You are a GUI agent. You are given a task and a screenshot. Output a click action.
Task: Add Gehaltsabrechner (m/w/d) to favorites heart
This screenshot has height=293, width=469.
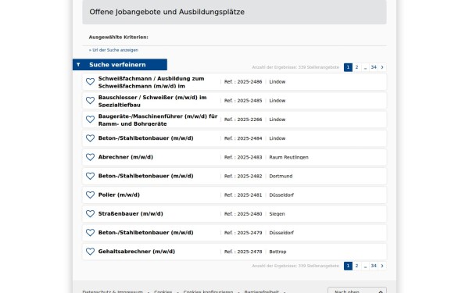click(x=90, y=251)
